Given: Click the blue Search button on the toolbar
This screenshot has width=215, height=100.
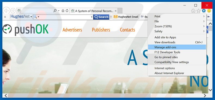Looking at the screenshot, I should 101,17.
